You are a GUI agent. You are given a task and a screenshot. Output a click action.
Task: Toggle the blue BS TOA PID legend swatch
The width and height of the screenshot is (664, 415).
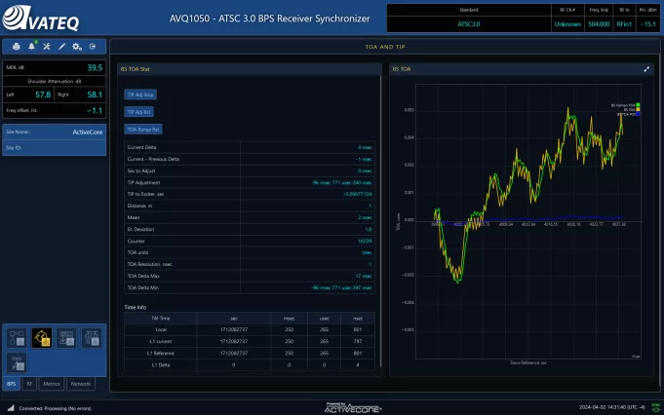point(638,114)
